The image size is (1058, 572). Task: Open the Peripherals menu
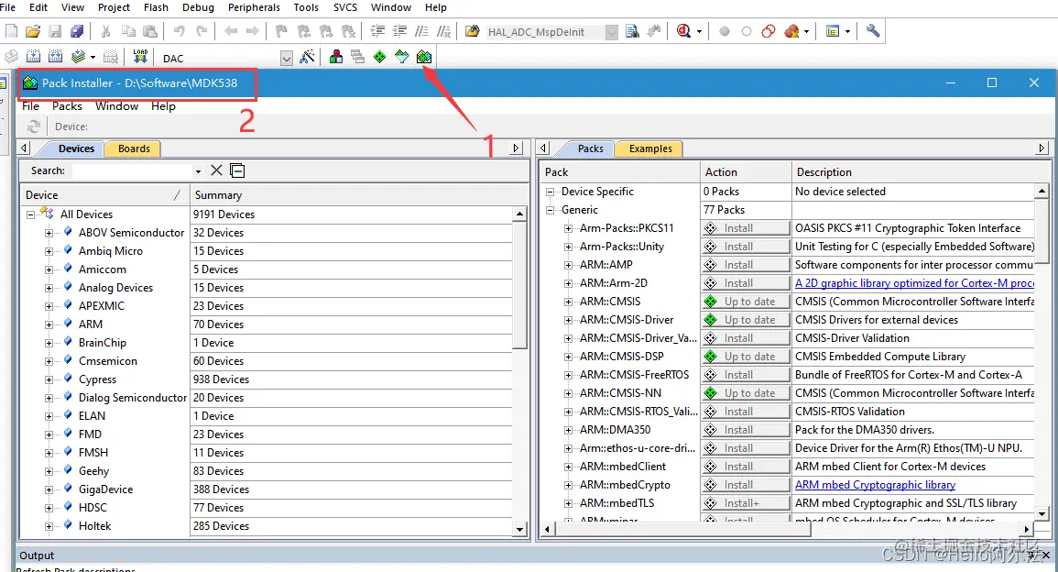(254, 7)
